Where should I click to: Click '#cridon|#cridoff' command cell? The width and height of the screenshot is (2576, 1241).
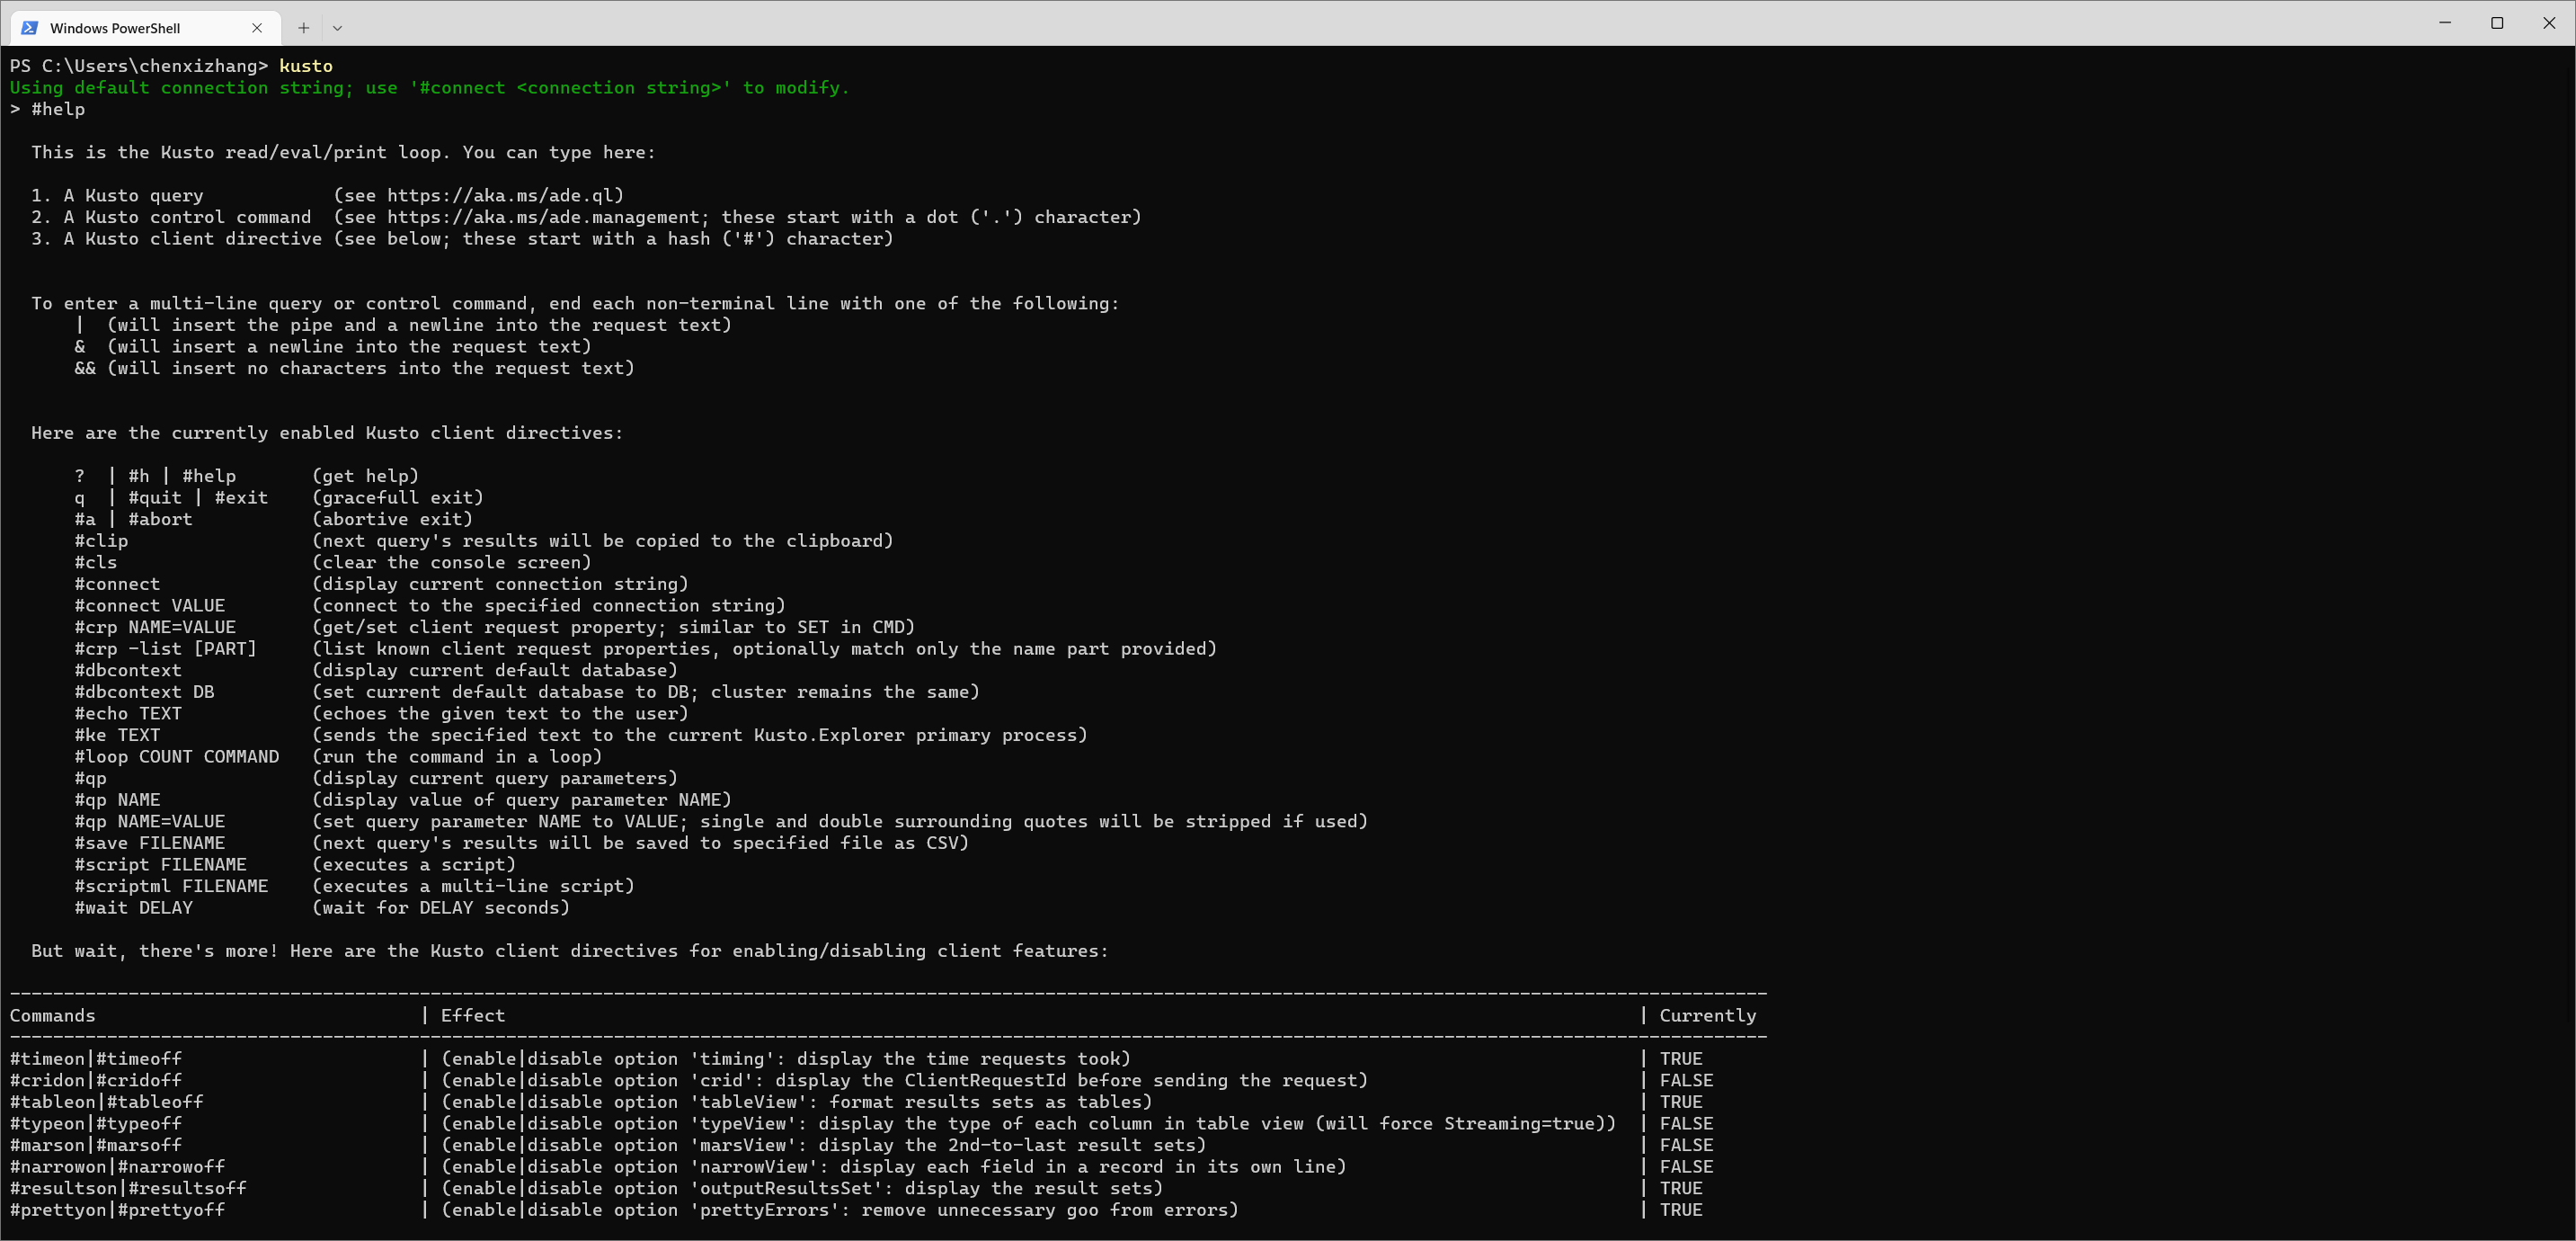(x=96, y=1081)
